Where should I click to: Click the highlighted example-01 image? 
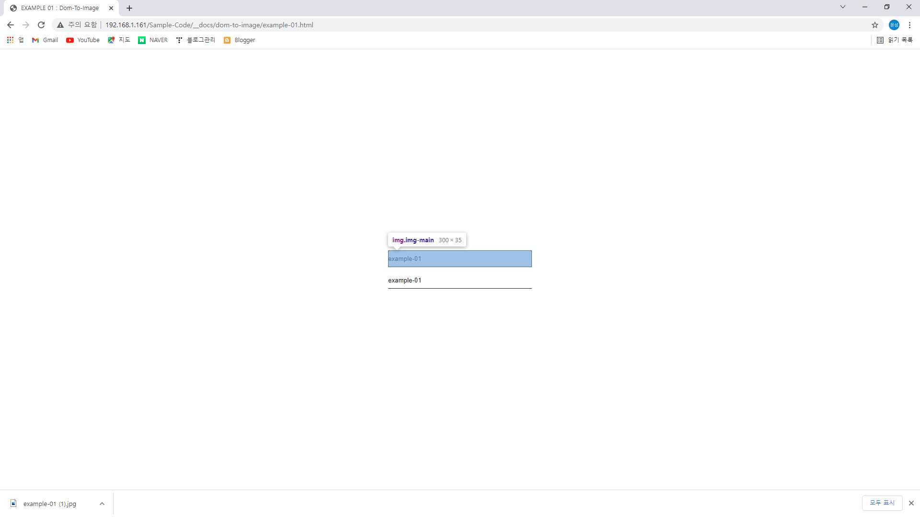tap(460, 258)
